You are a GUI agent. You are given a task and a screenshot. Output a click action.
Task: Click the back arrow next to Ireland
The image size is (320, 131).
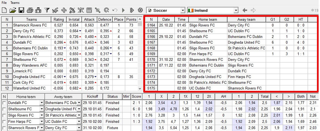(245, 11)
